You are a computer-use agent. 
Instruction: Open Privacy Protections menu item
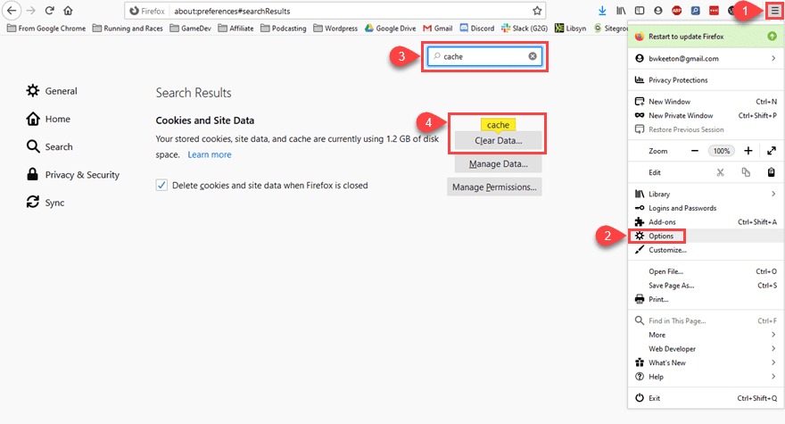point(706,80)
